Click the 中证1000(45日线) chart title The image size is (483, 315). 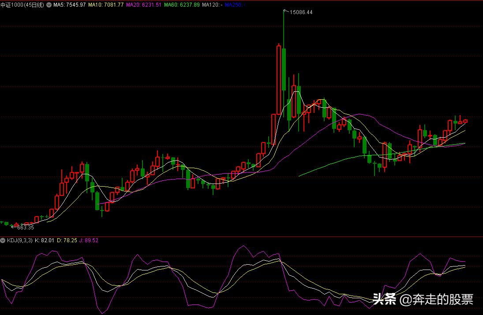tap(22, 4)
